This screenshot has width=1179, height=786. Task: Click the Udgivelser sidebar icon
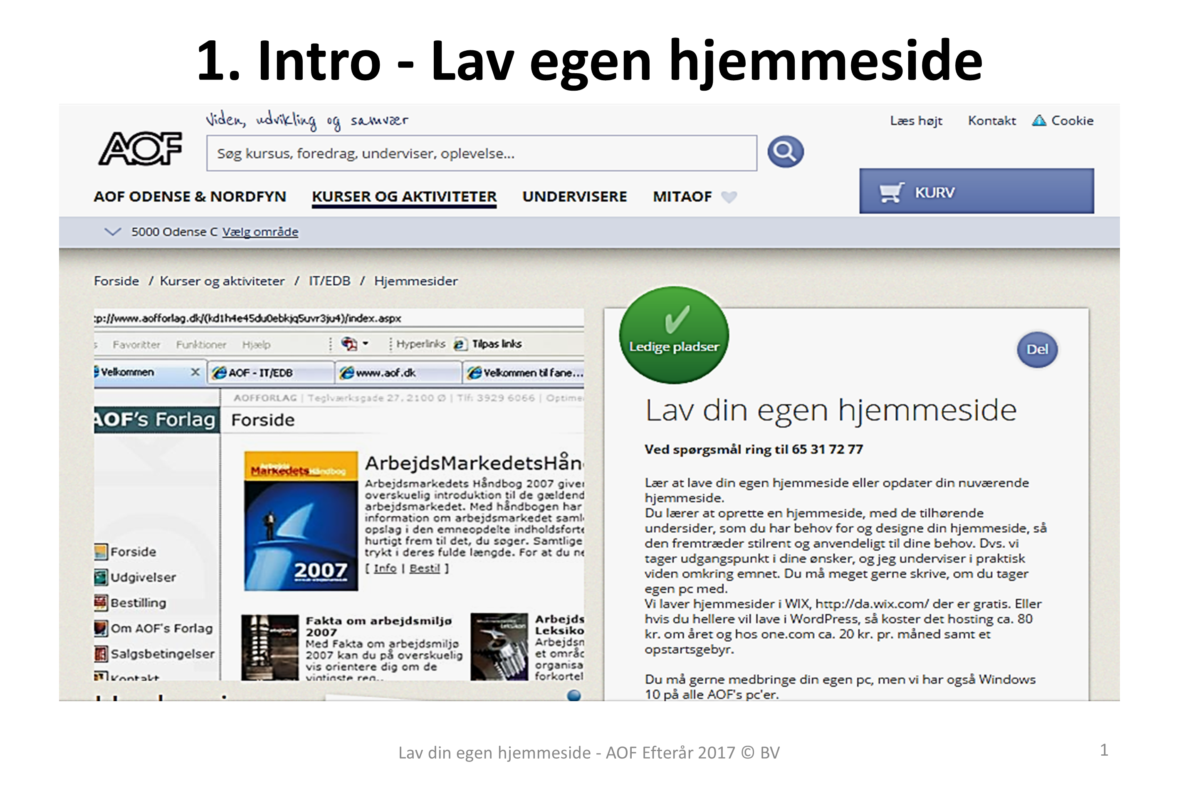101,578
